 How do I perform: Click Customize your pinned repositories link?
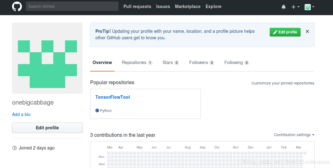click(283, 83)
